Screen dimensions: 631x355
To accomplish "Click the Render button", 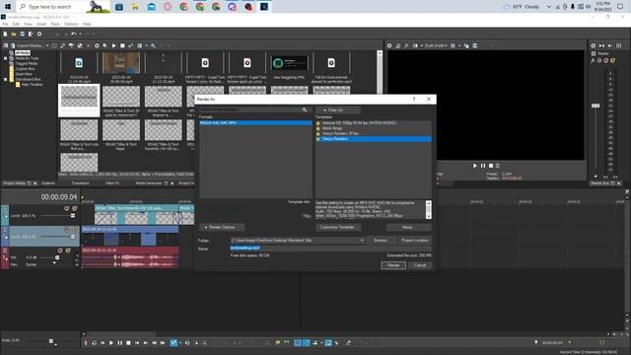I will [x=393, y=265].
